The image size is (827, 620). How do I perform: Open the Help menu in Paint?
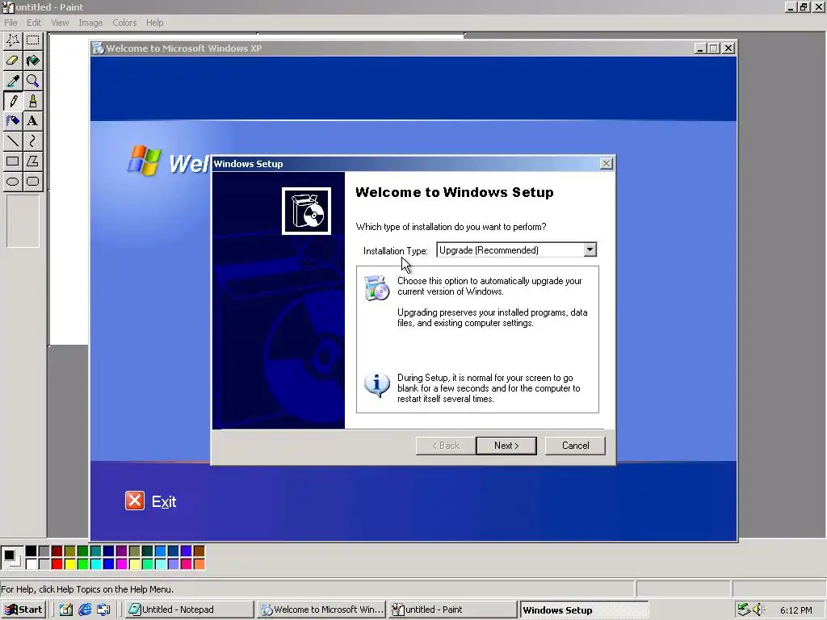click(154, 23)
